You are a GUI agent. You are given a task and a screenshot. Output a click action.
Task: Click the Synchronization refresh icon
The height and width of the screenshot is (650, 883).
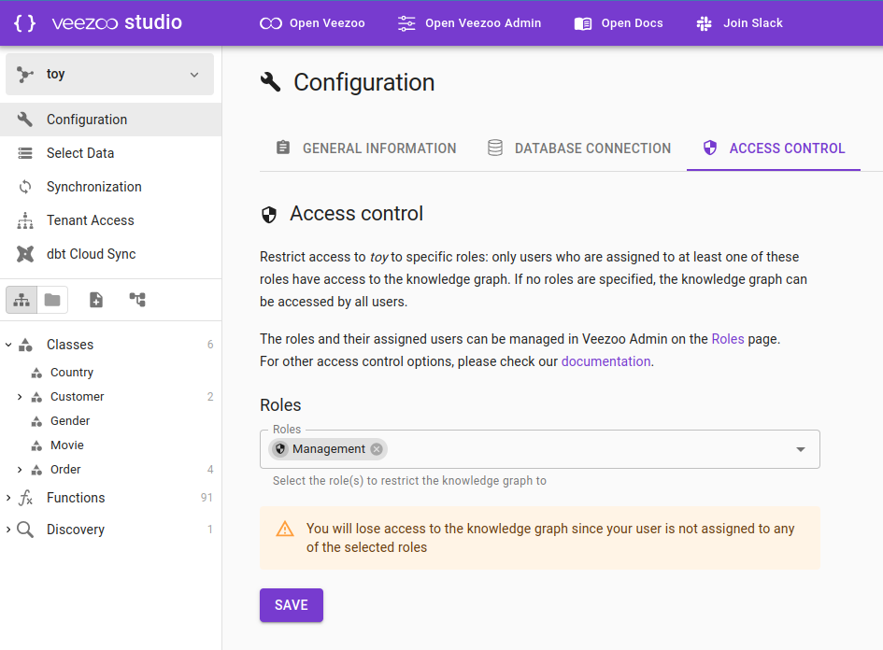click(x=25, y=187)
